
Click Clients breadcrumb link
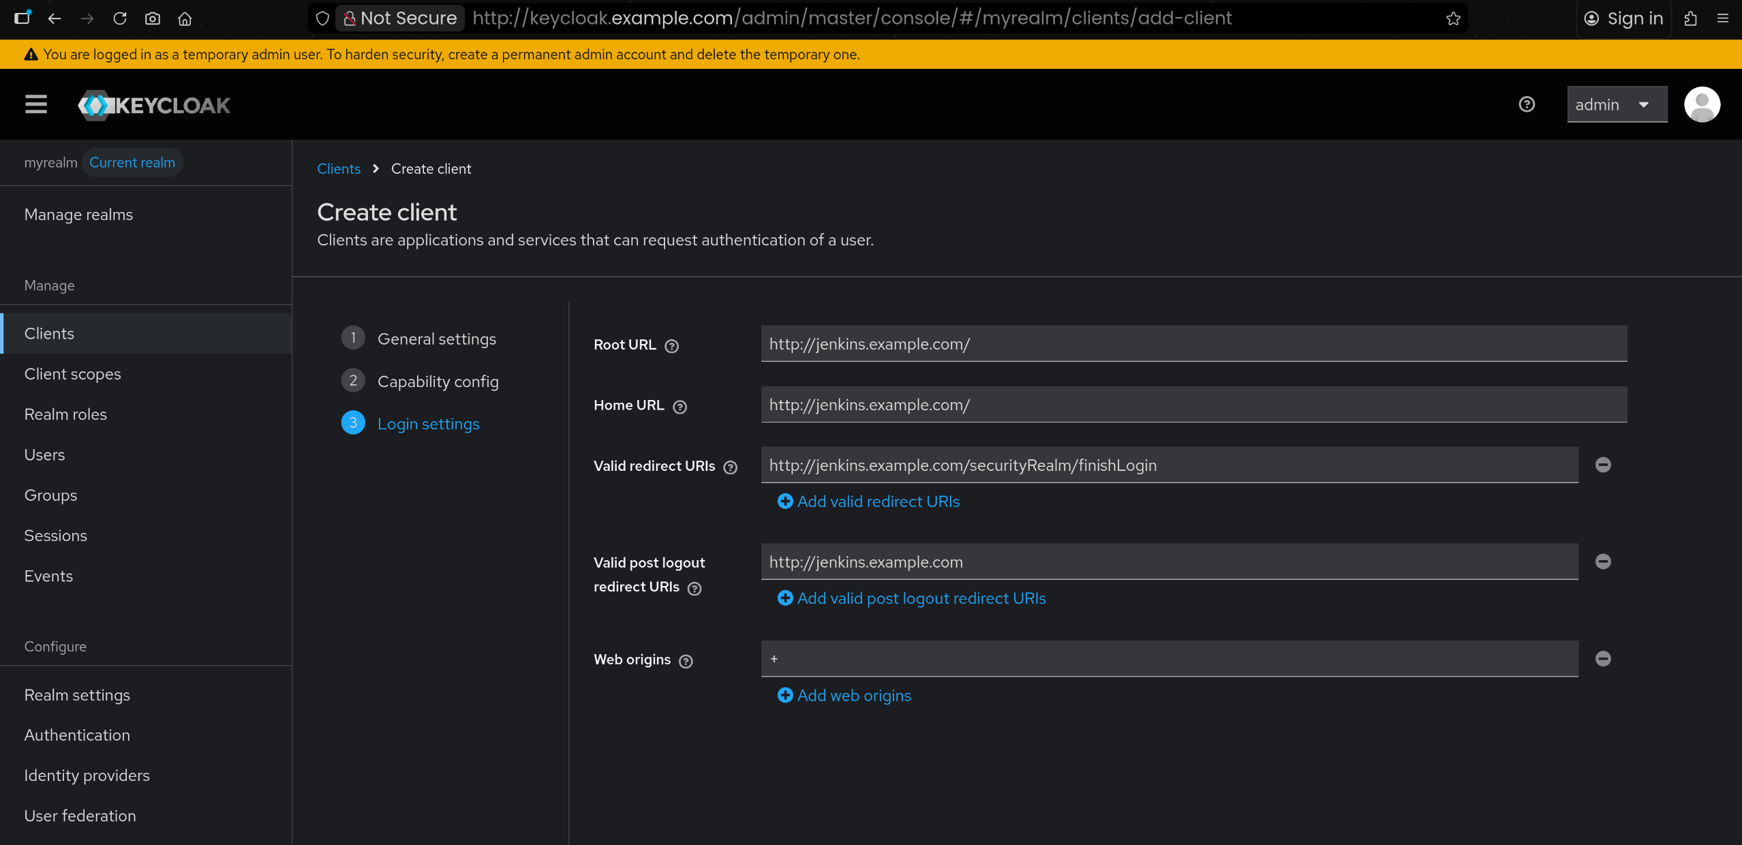(339, 169)
